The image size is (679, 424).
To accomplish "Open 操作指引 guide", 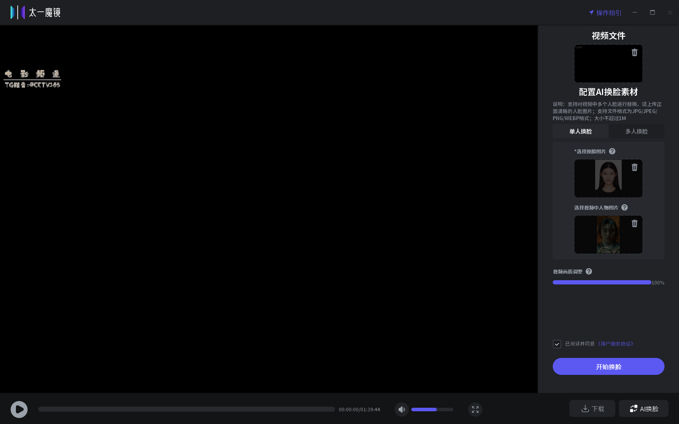I will click(605, 13).
